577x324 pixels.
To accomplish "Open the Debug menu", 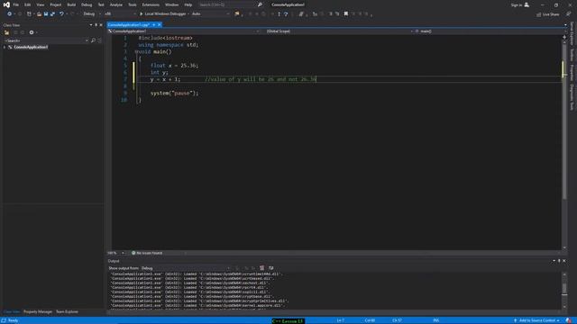I will point(87,4).
